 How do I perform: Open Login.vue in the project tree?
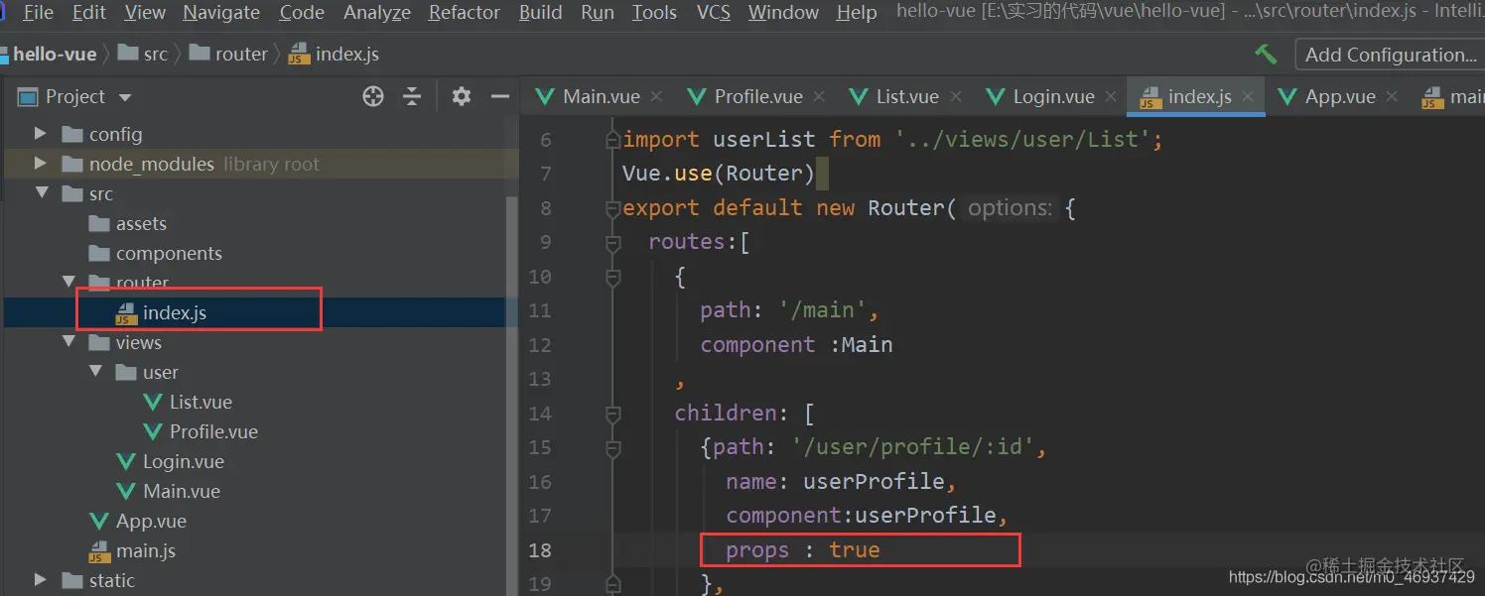click(170, 461)
